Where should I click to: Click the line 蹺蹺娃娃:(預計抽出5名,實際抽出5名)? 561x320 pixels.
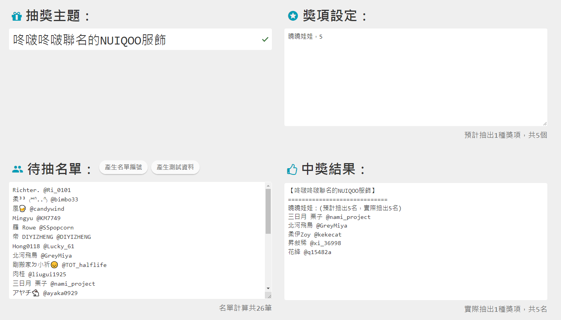point(345,208)
